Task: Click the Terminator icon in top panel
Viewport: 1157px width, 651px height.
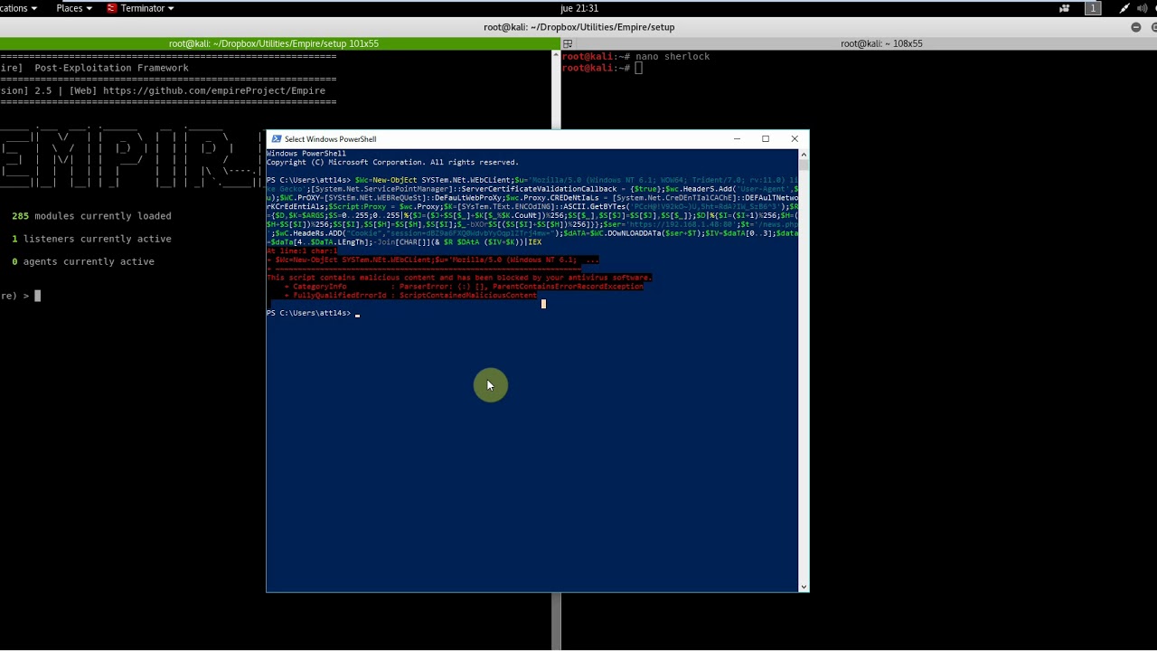Action: click(112, 8)
